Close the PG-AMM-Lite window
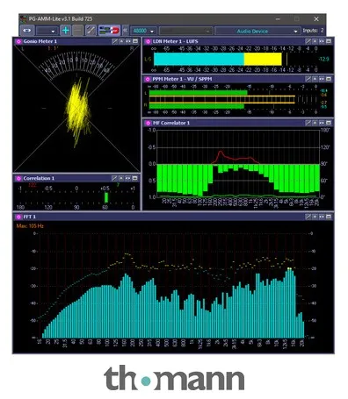 pos(316,19)
